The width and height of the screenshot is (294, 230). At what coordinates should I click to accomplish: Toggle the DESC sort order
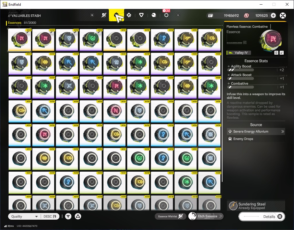pyautogui.click(x=50, y=216)
